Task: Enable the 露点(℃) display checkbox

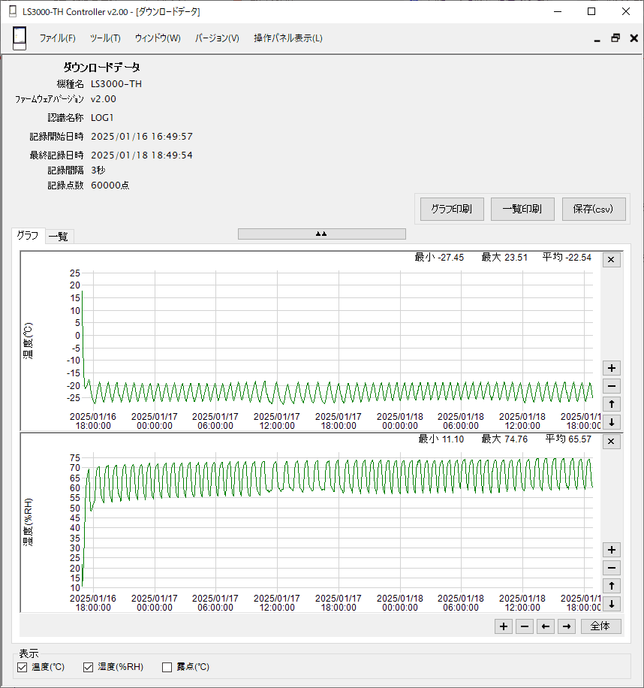Action: (167, 668)
